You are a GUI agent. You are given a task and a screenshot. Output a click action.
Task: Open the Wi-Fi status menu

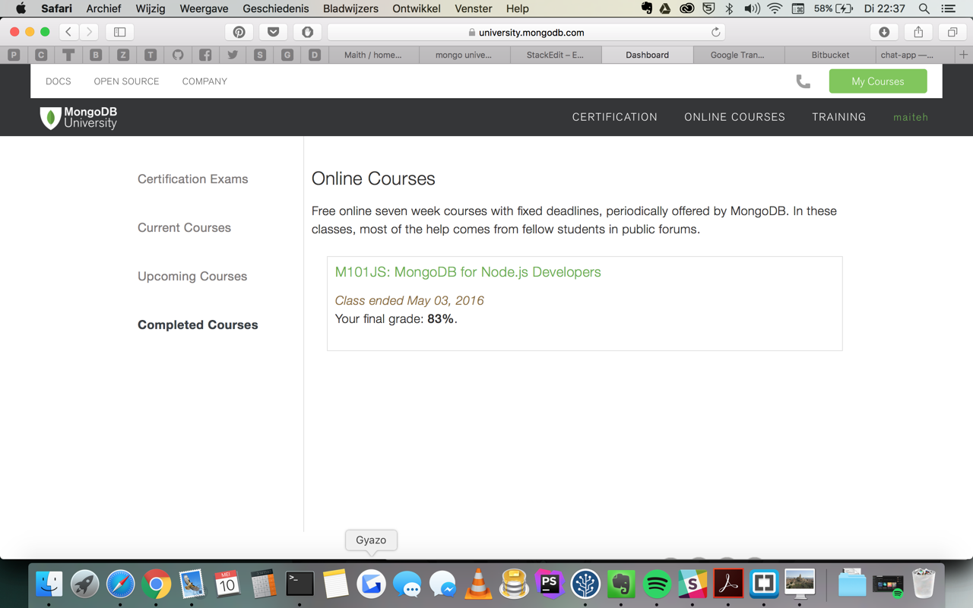point(775,8)
